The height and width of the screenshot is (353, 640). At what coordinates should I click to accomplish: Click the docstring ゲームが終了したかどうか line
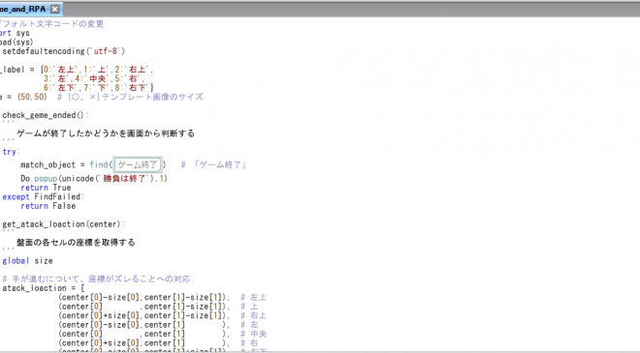[x=106, y=133]
